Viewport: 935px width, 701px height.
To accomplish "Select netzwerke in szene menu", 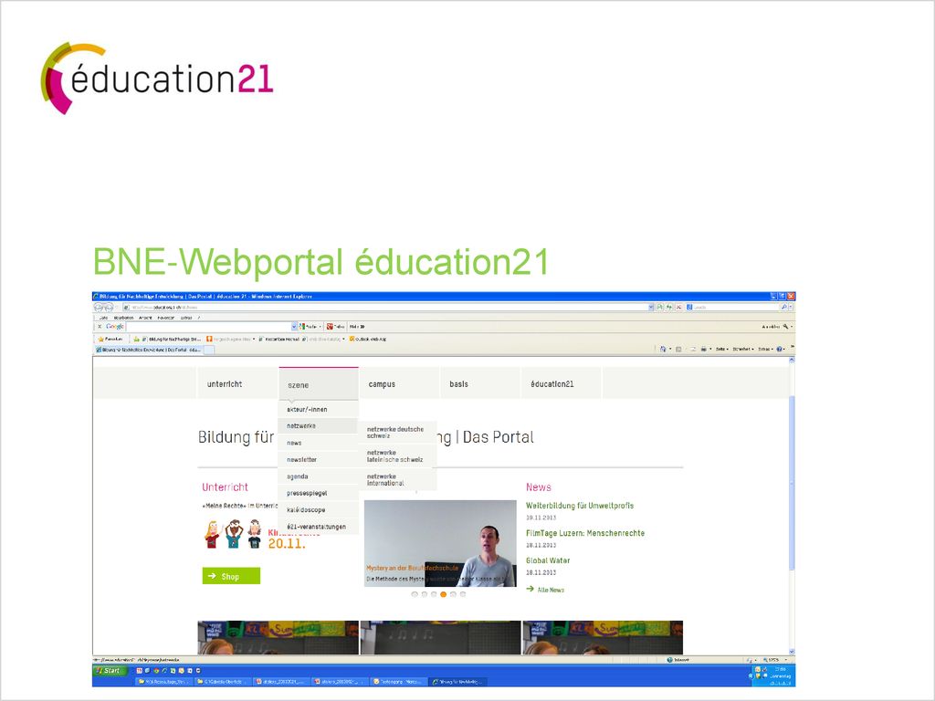I will [x=319, y=426].
